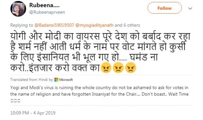Click the second angry face emoji
The image size is (203, 120).
[x=118, y=67]
